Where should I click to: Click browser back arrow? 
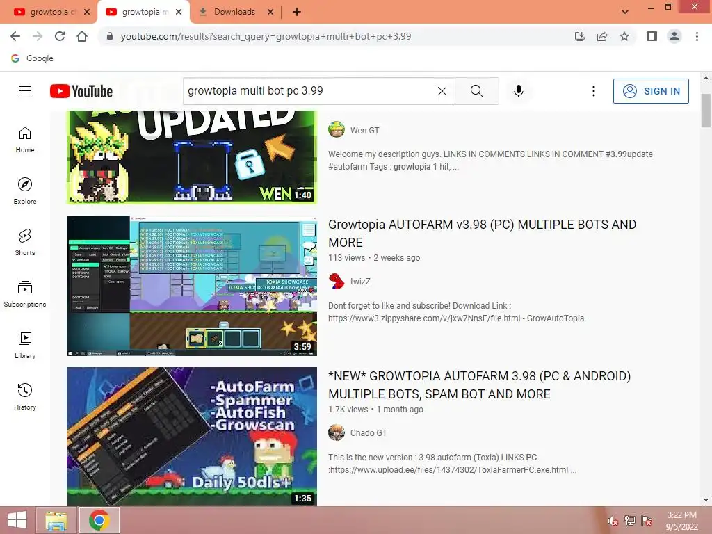[15, 36]
